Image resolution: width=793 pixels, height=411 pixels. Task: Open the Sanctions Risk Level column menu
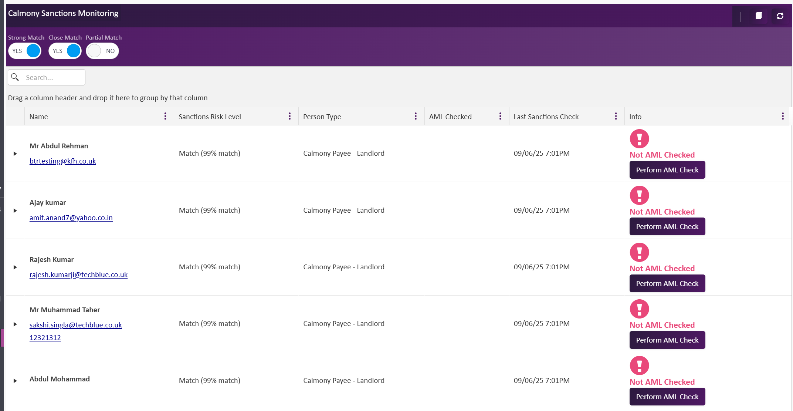(x=290, y=116)
